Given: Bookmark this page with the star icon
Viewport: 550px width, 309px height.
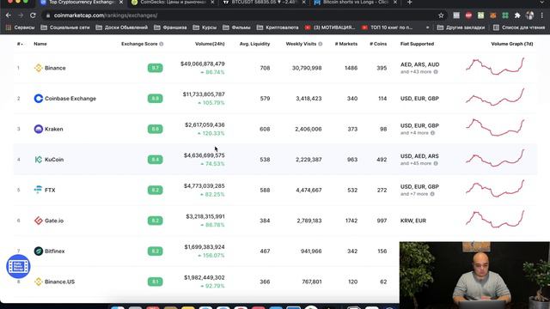Looking at the screenshot, I should 441,15.
